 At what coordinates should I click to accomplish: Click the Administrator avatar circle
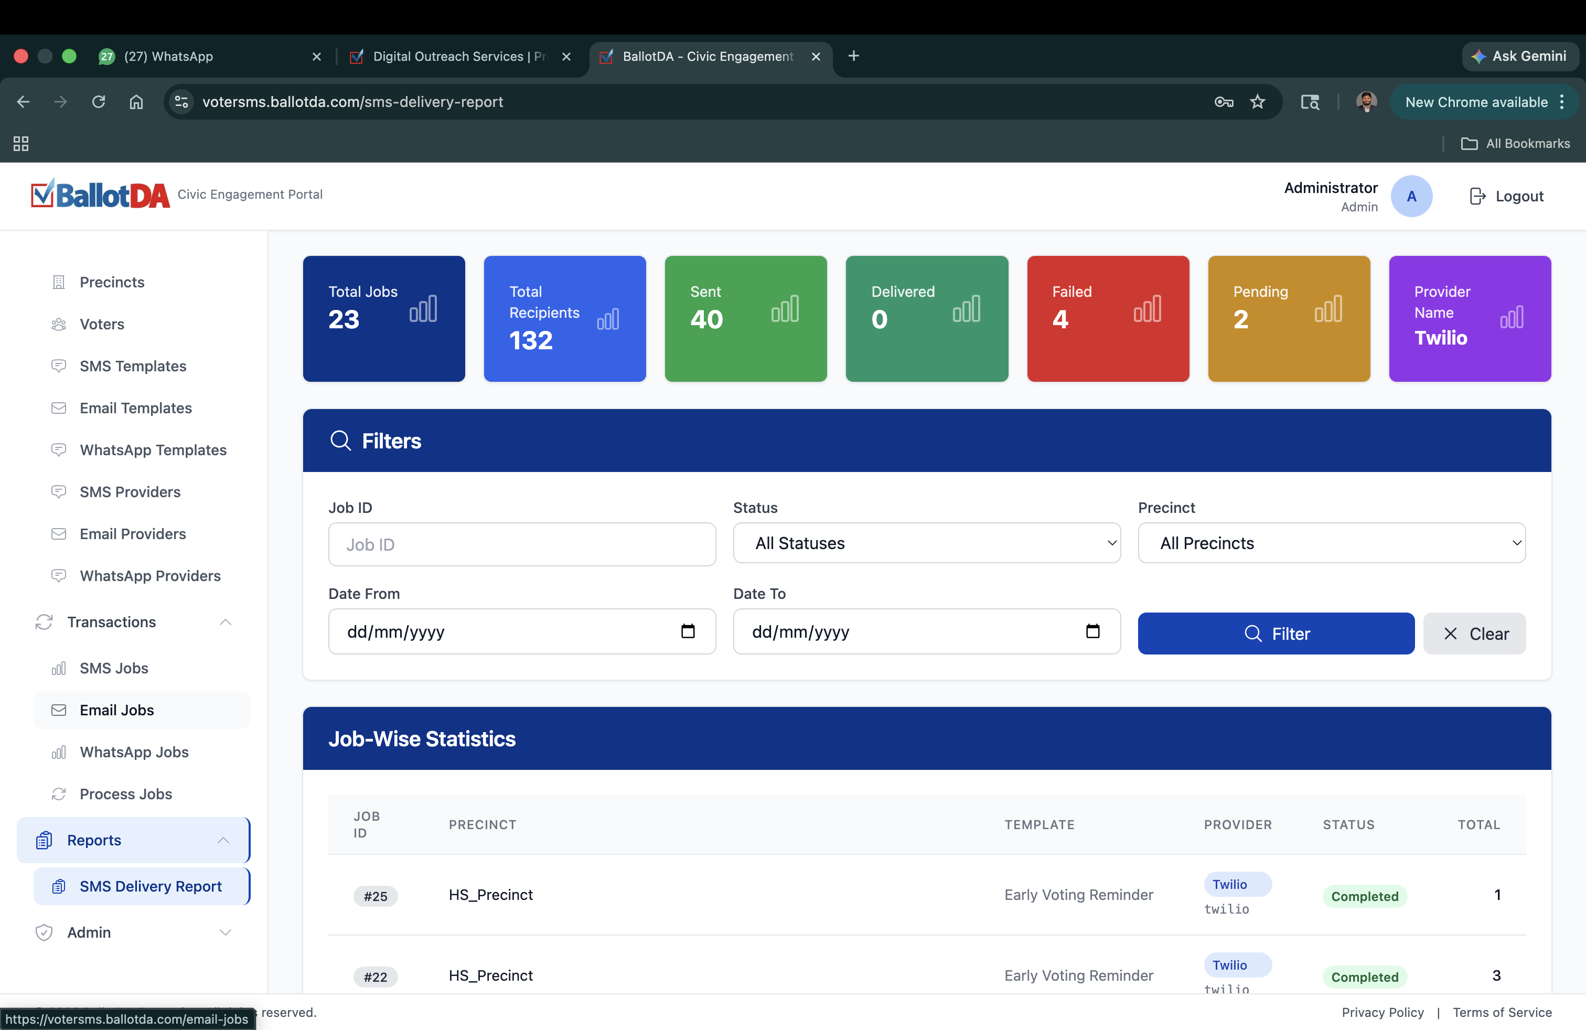pos(1411,196)
